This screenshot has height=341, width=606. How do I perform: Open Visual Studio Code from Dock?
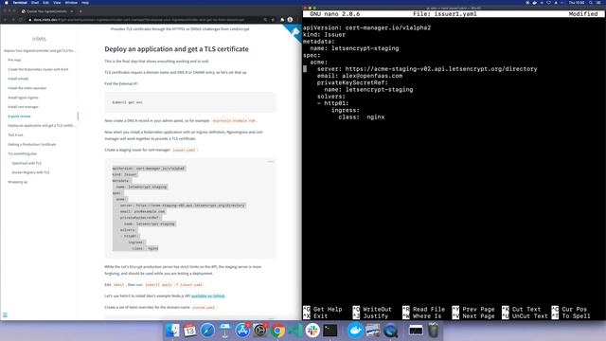pyautogui.click(x=294, y=331)
